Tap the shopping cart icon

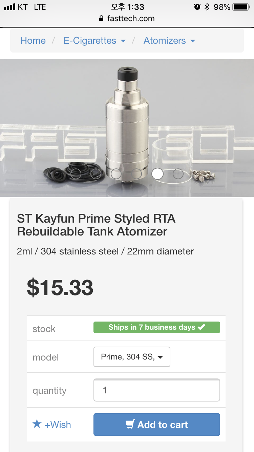[x=130, y=424]
